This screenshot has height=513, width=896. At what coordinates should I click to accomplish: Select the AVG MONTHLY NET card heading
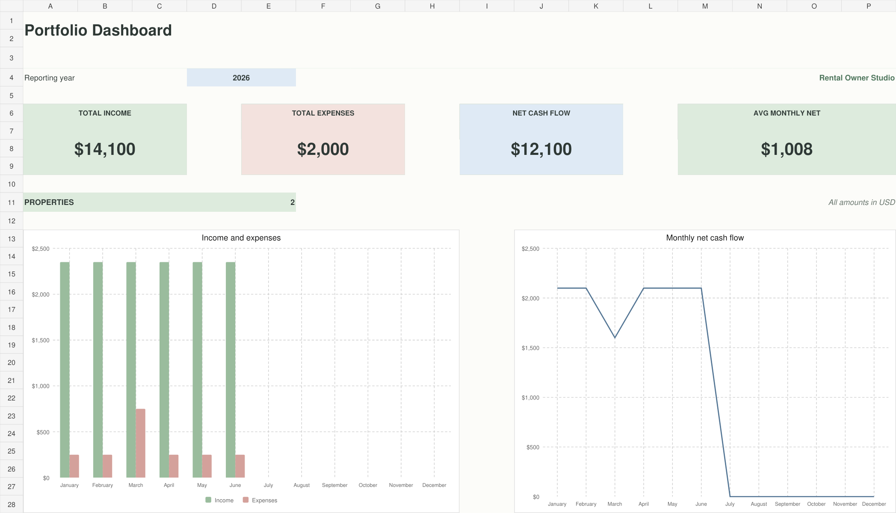pos(787,113)
